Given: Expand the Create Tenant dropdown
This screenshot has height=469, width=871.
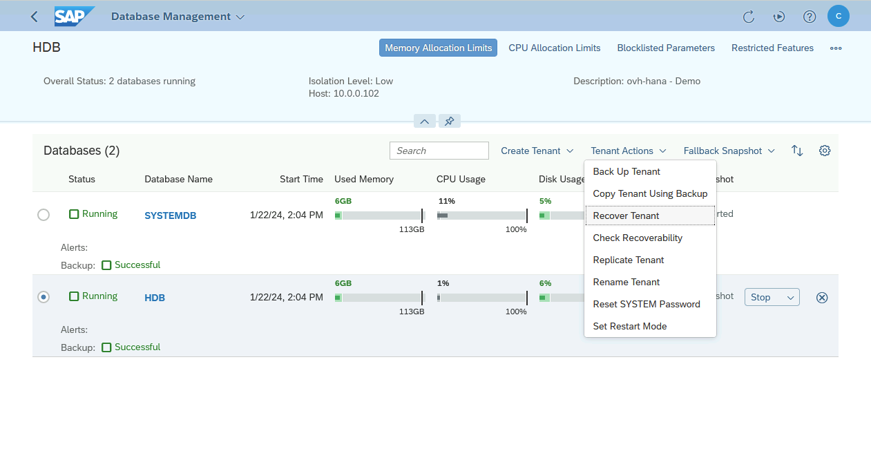Looking at the screenshot, I should click(537, 151).
